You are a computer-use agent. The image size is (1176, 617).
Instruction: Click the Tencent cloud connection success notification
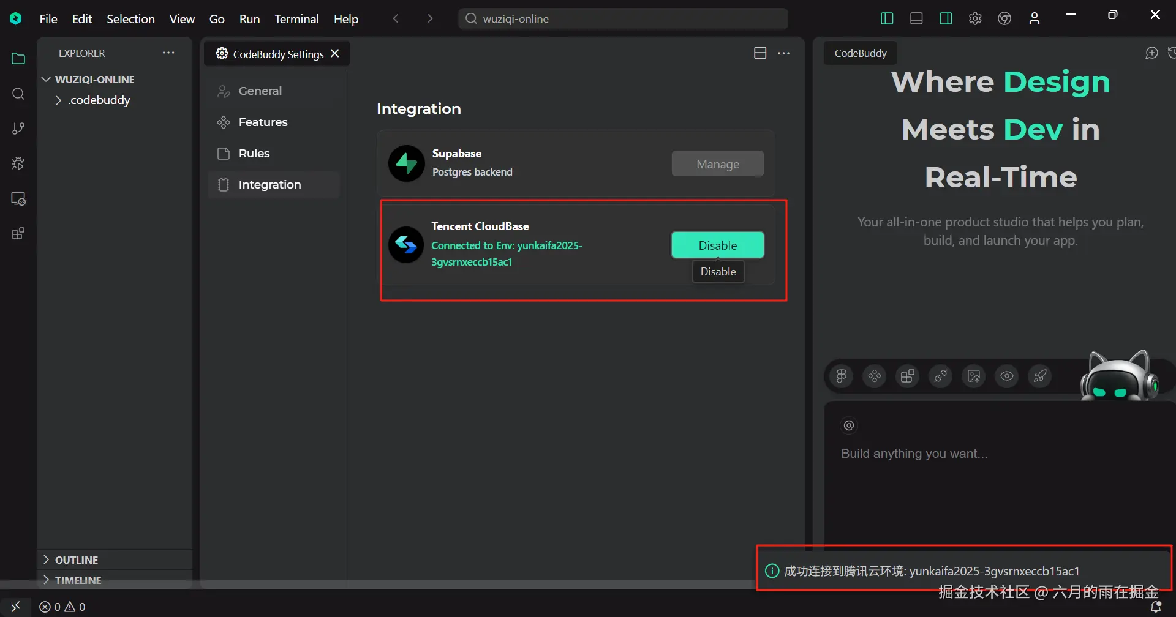tap(965, 571)
